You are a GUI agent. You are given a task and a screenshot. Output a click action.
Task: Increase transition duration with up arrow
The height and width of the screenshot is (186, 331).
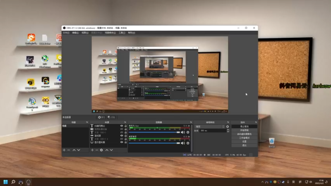[228, 130]
